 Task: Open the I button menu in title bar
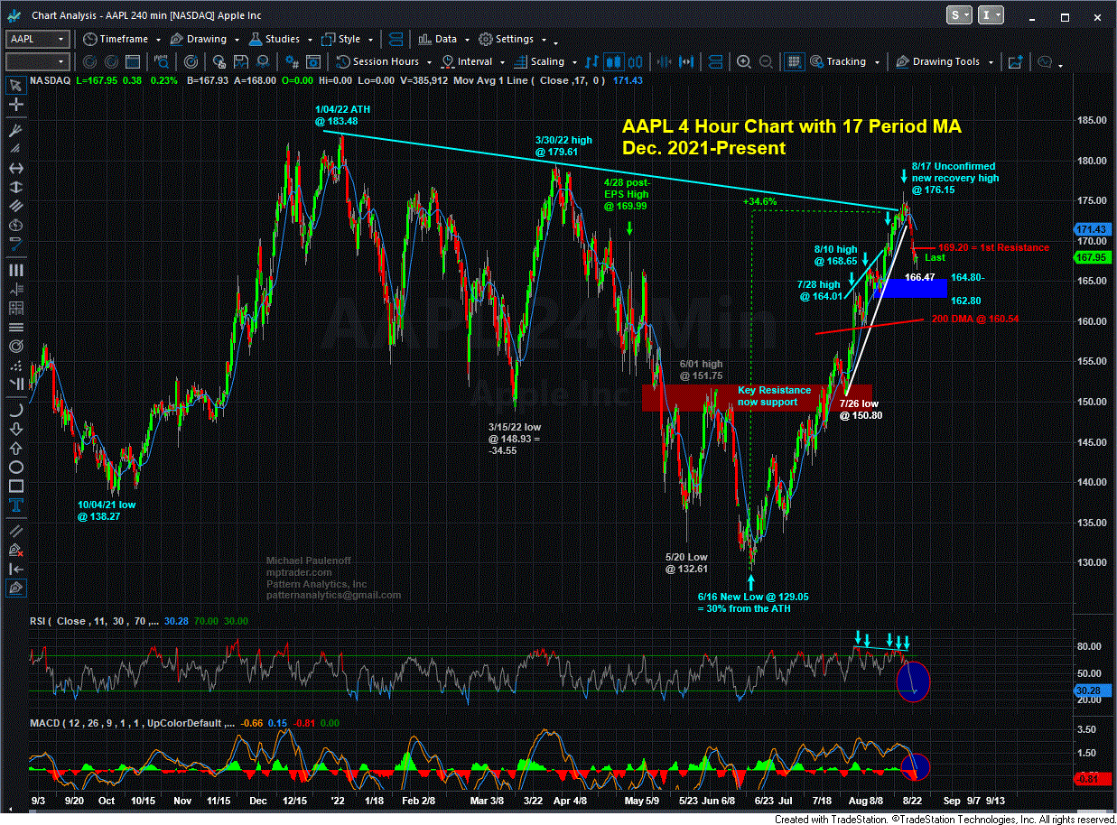[991, 14]
